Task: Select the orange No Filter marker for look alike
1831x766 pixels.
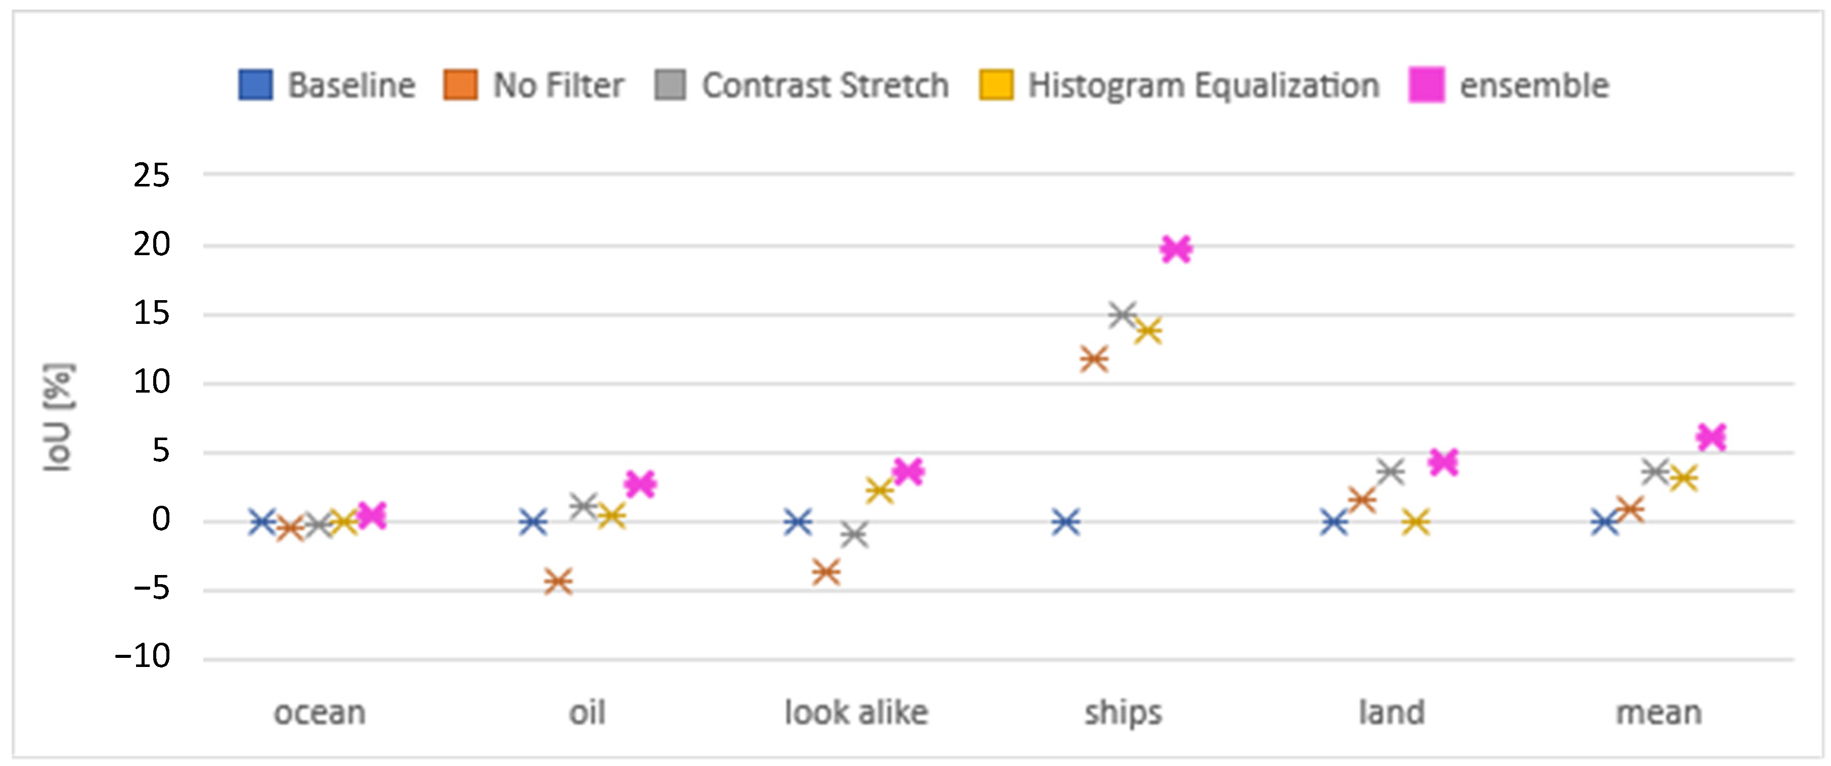Action: [826, 572]
